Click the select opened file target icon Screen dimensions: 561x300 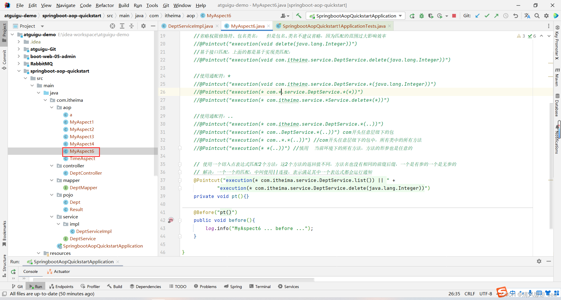[112, 26]
